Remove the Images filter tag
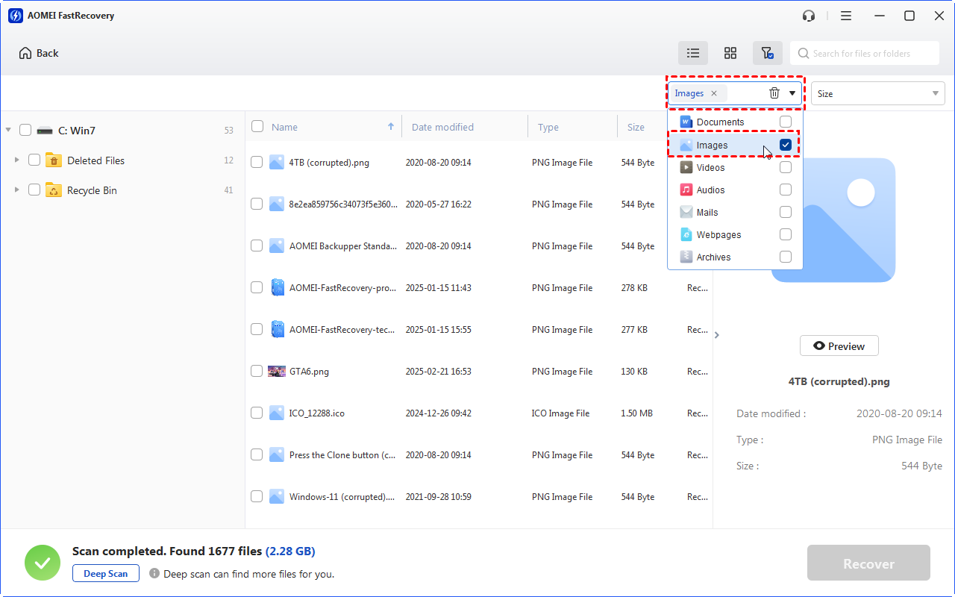 coord(714,93)
